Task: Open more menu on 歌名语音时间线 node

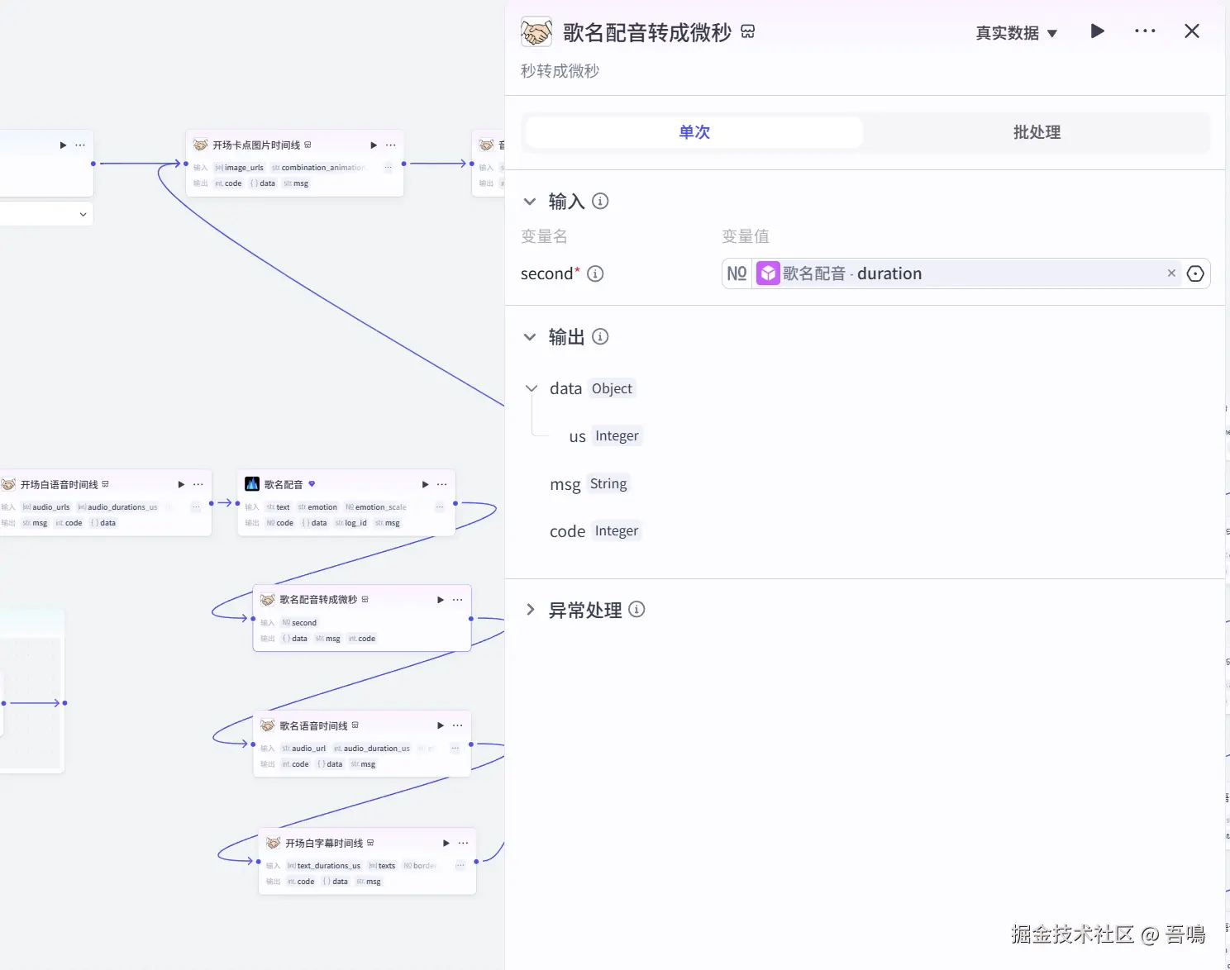Action: coord(458,725)
